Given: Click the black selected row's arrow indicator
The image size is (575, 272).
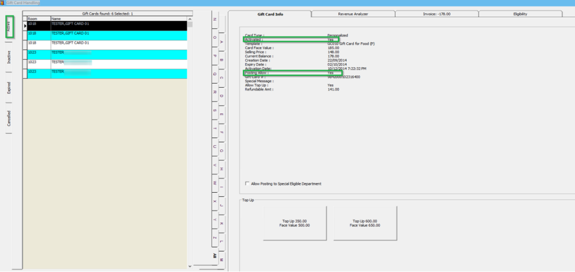Looking at the screenshot, I should pyautogui.click(x=25, y=26).
